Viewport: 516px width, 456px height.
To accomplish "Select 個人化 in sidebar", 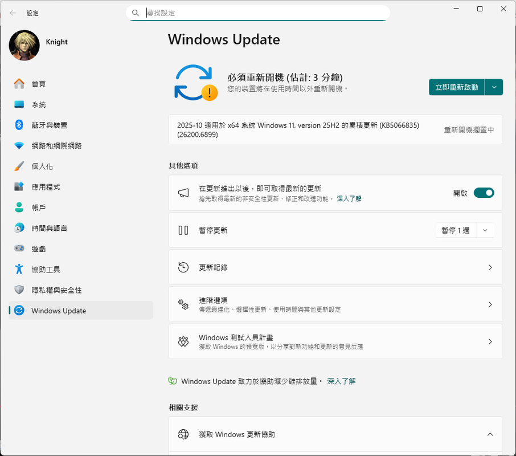I will tap(81, 166).
